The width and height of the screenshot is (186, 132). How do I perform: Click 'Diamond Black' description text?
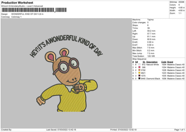click(x=153, y=79)
